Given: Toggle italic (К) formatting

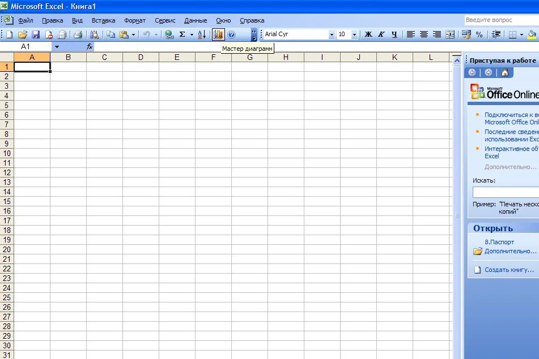Looking at the screenshot, I should [x=381, y=34].
